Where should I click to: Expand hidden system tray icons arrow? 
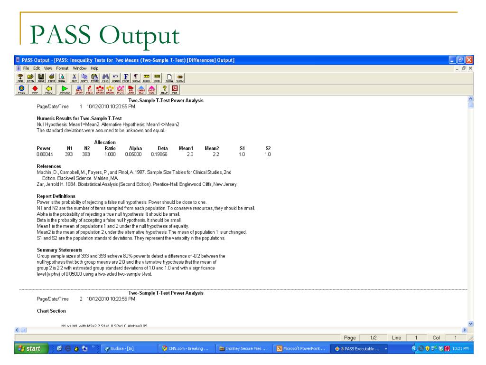point(414,348)
